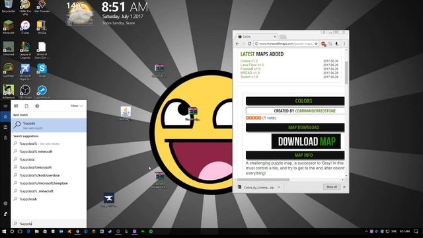Choose the %appdata% minecraft suggestion
This screenshot has height=238, width=423.
[x=49, y=151]
